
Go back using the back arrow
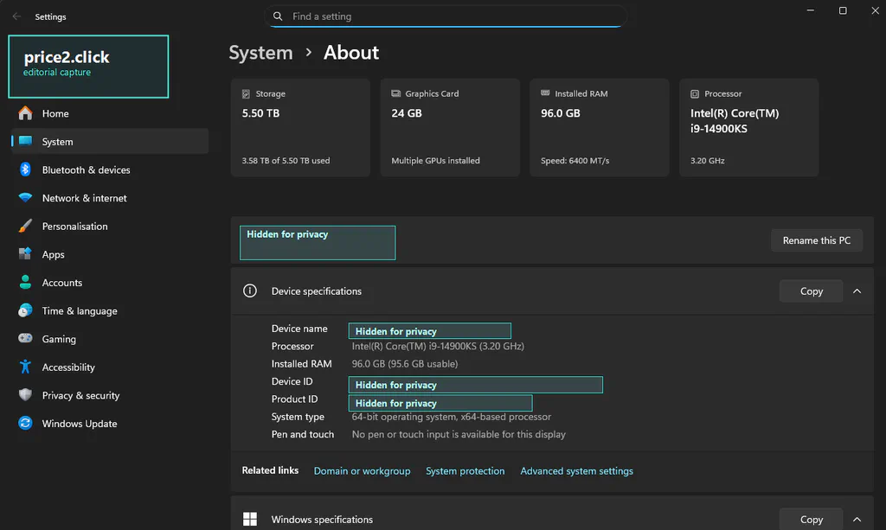click(16, 16)
